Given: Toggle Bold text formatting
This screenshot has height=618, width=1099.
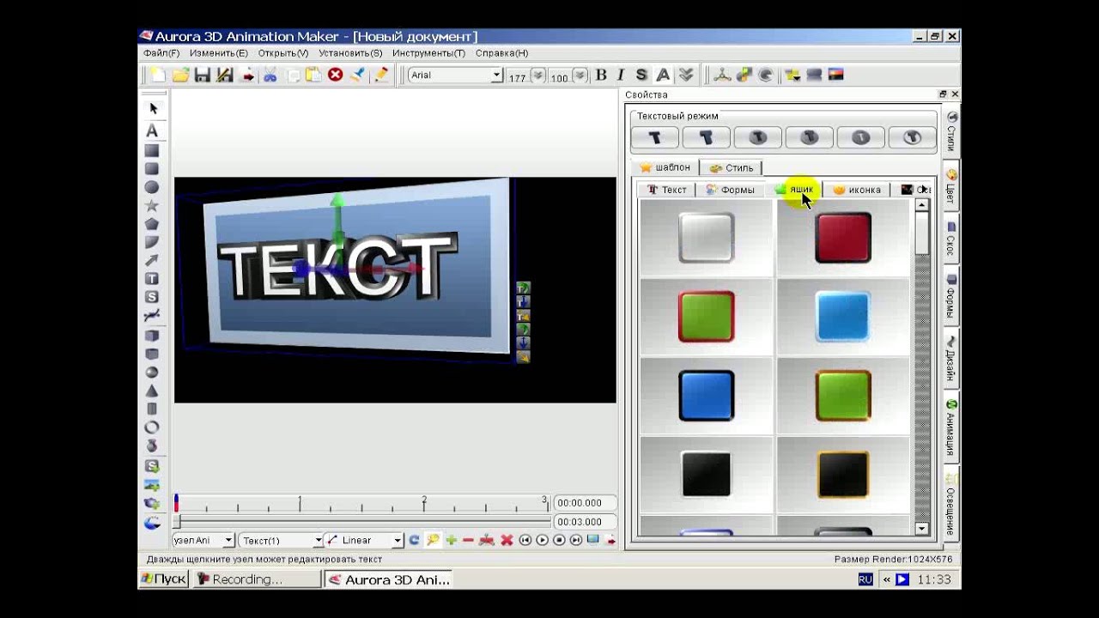Looking at the screenshot, I should click(601, 75).
